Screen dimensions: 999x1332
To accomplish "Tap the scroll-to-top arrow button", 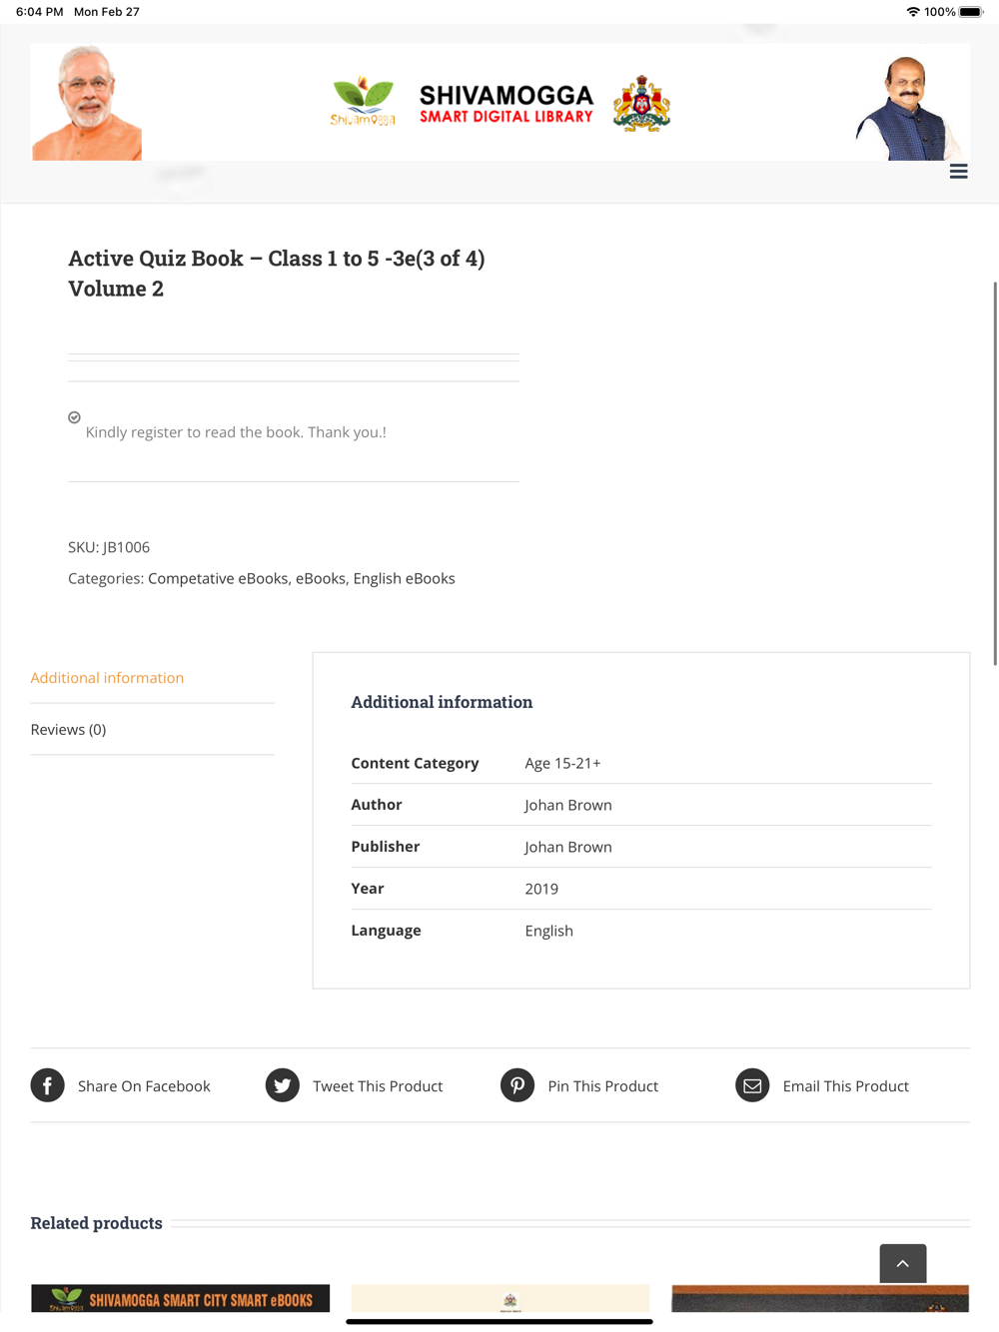I will pyautogui.click(x=902, y=1263).
